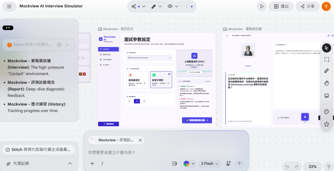Click the Mockview AI Interview Simulator project title
334x171 pixels.
pos(51,6)
